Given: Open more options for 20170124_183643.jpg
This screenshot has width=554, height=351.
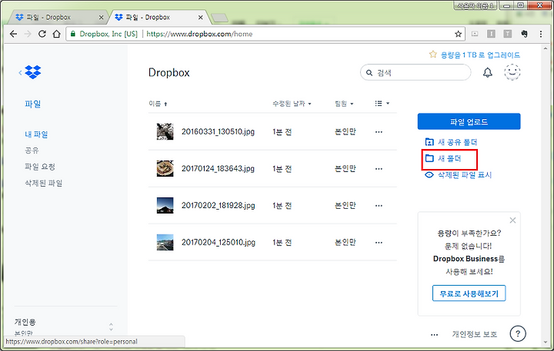Looking at the screenshot, I should [379, 169].
